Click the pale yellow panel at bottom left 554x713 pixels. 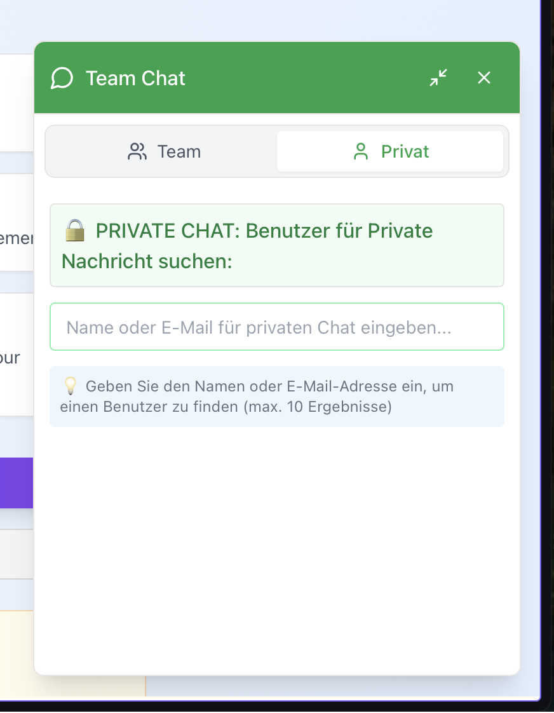(x=17, y=651)
